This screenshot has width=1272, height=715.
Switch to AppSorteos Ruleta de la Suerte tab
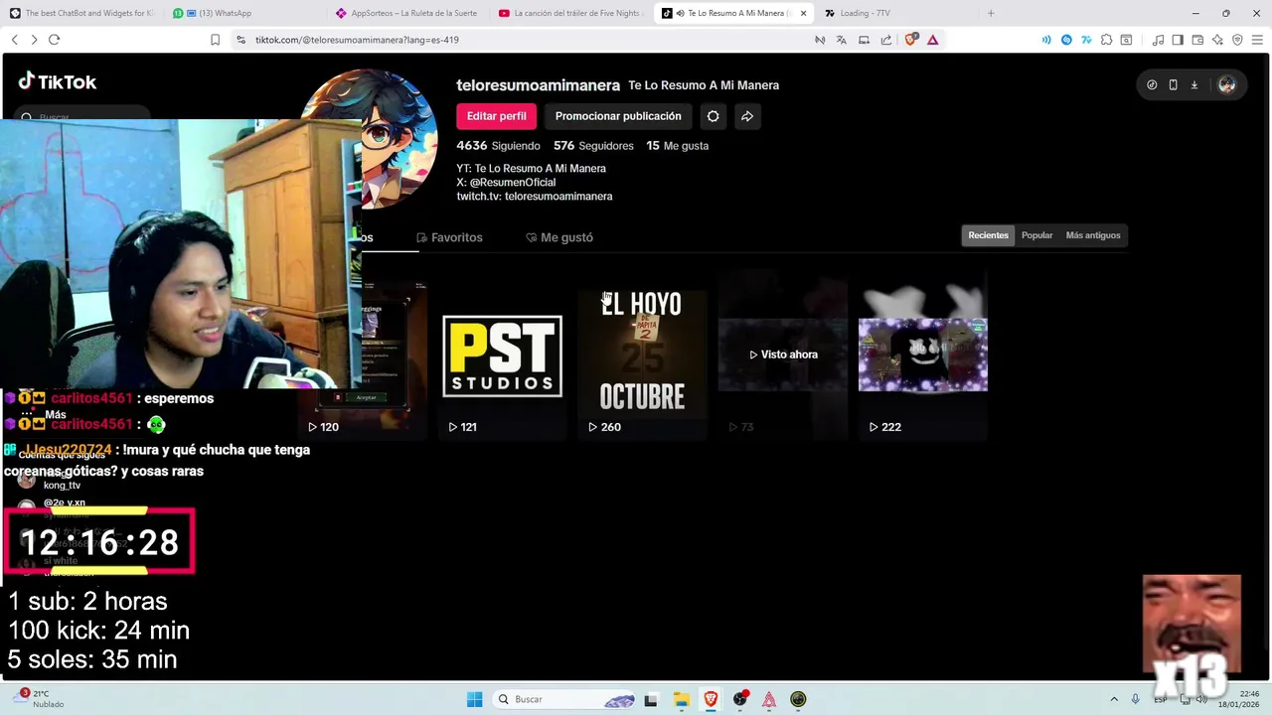405,13
